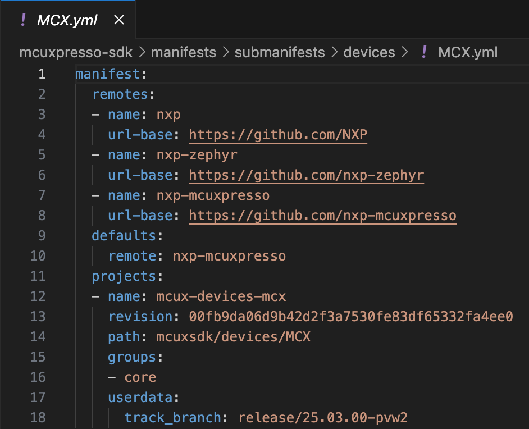Select MCX.yml in the breadcrumb path

click(x=468, y=52)
